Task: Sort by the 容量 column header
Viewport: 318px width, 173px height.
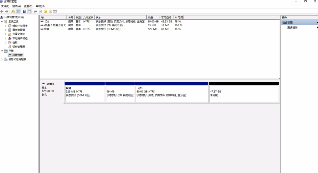Action: (153, 18)
